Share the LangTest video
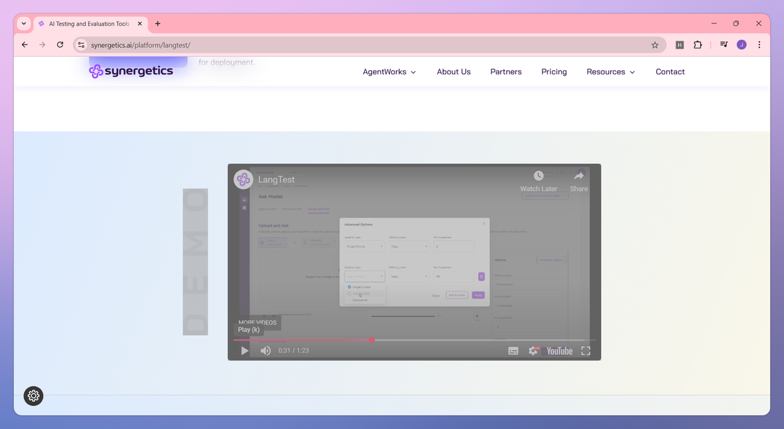This screenshot has height=429, width=784. point(579,181)
